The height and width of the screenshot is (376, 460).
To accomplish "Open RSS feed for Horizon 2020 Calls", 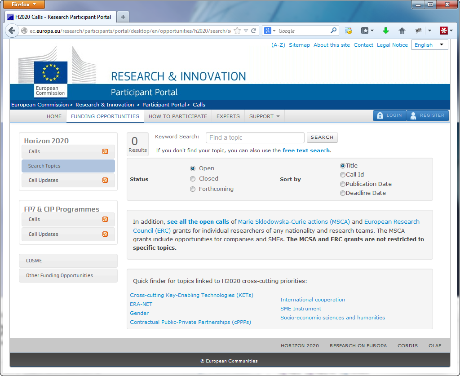I will [x=105, y=151].
